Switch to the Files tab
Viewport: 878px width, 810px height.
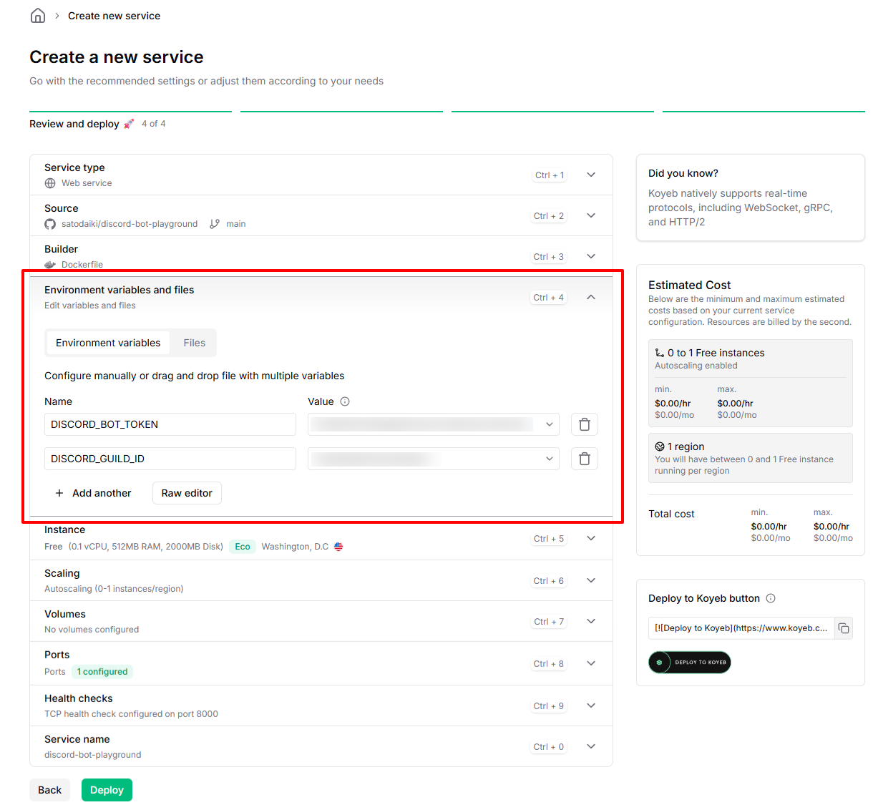click(x=194, y=343)
